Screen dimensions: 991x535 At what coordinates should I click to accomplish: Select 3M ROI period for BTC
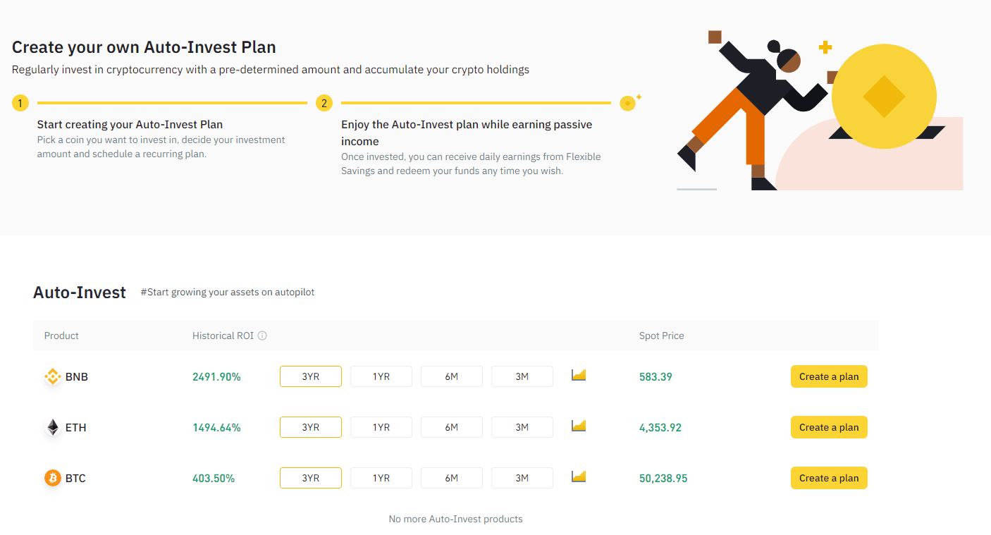[x=522, y=478]
